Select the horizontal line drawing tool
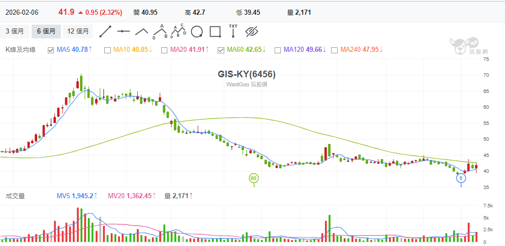Image resolution: width=505 pixels, height=246 pixels. tap(124, 32)
